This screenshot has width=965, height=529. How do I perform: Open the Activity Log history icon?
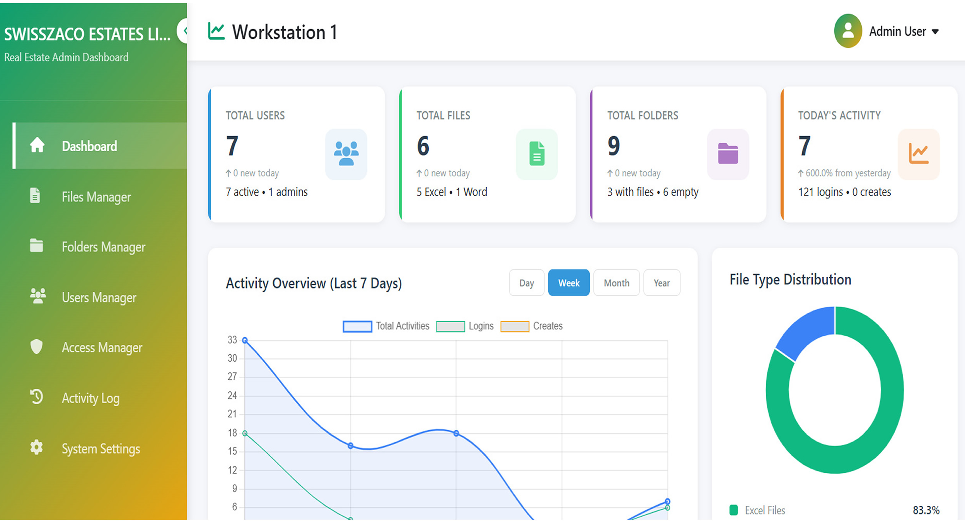[x=36, y=398]
